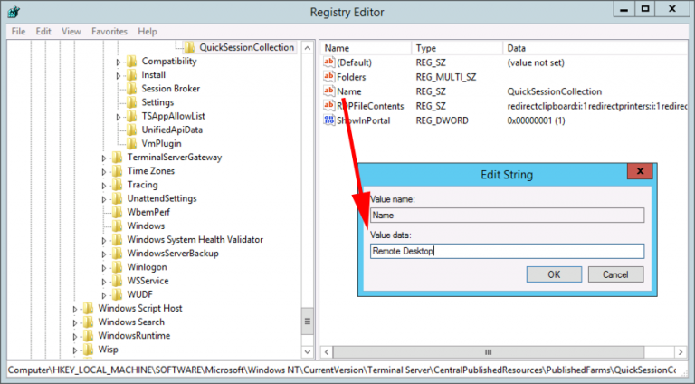Click the Tracing folder icon

(x=117, y=185)
